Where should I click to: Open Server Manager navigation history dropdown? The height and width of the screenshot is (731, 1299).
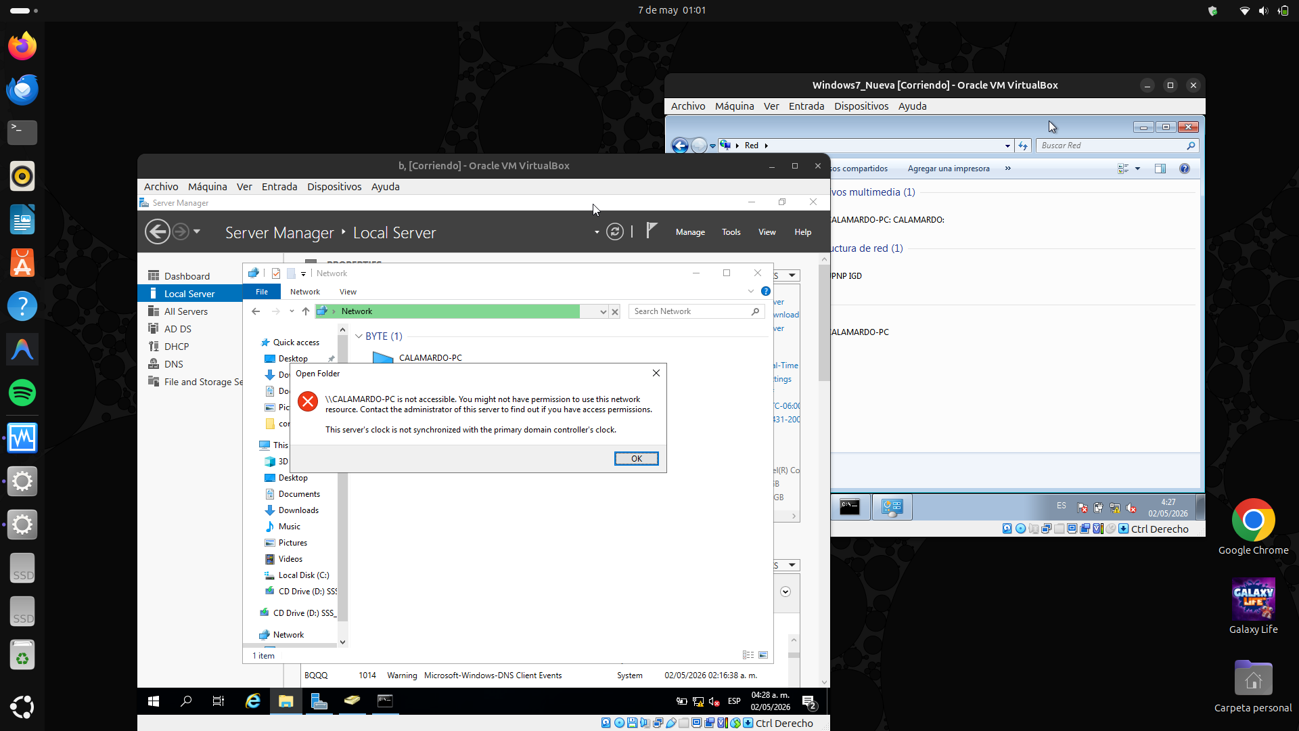point(197,231)
